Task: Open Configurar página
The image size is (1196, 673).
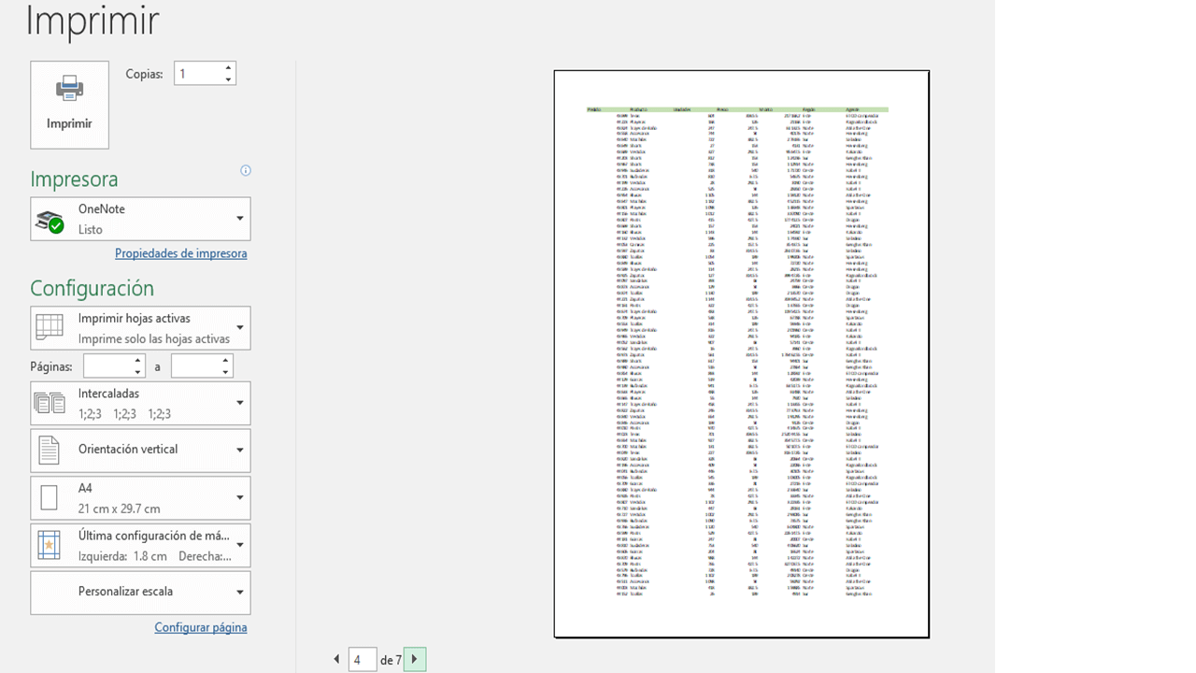Action: click(200, 627)
